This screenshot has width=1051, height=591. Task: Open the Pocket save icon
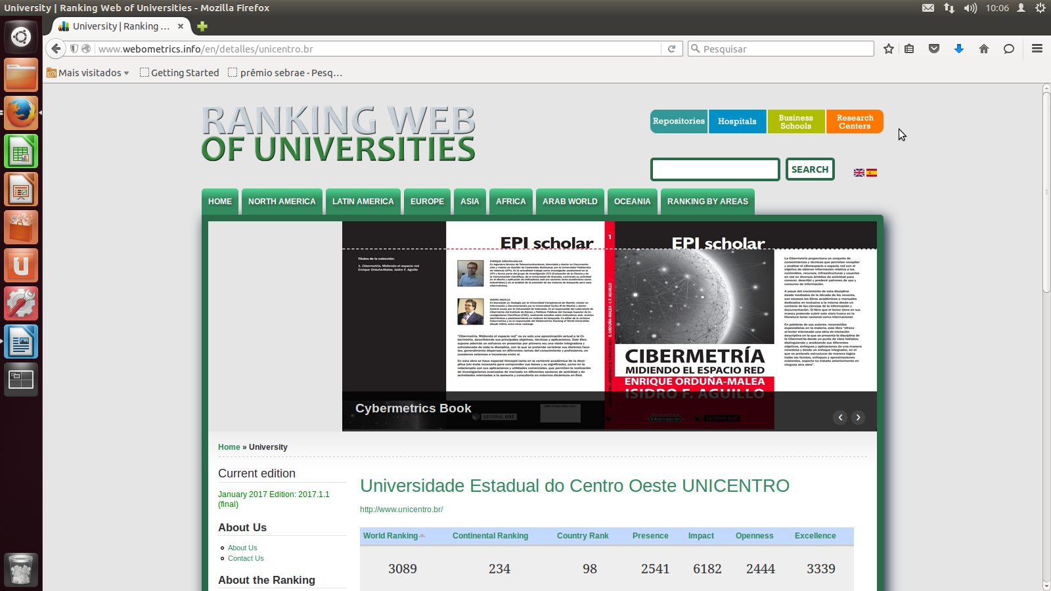(x=934, y=49)
